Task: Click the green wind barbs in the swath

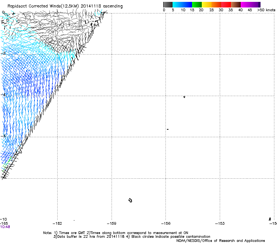Action: (x=7, y=163)
